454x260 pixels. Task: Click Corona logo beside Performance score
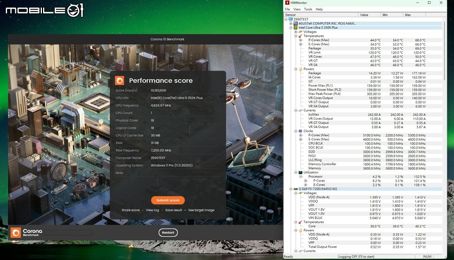tap(119, 80)
